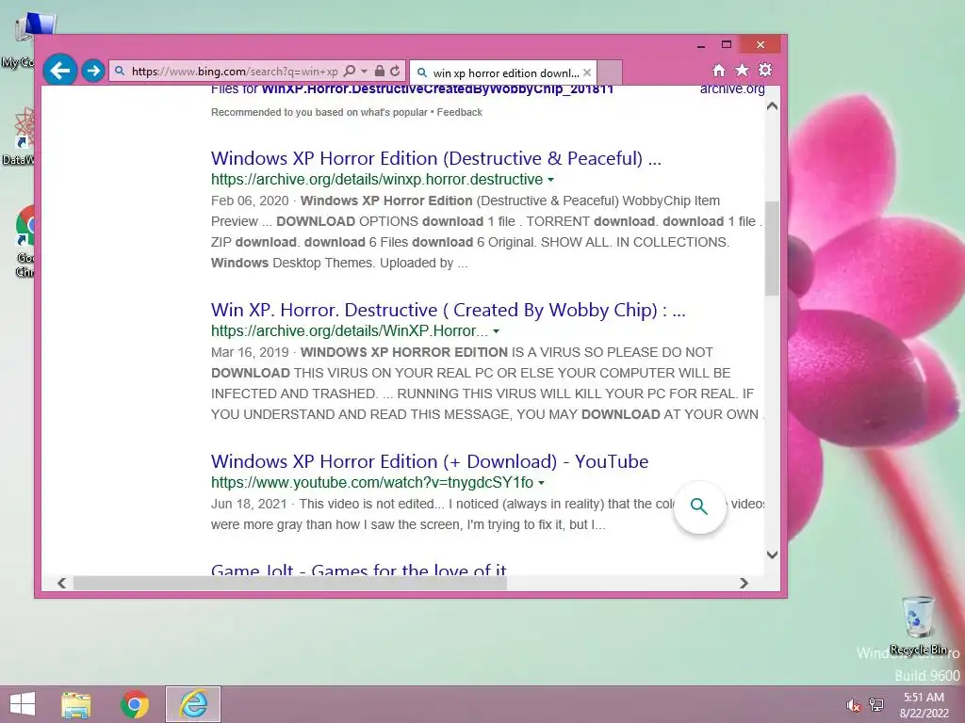Open 'Win XP. Horror. Destructive (Created By Wobby Chip)' result
The height and width of the screenshot is (723, 965).
tap(448, 310)
